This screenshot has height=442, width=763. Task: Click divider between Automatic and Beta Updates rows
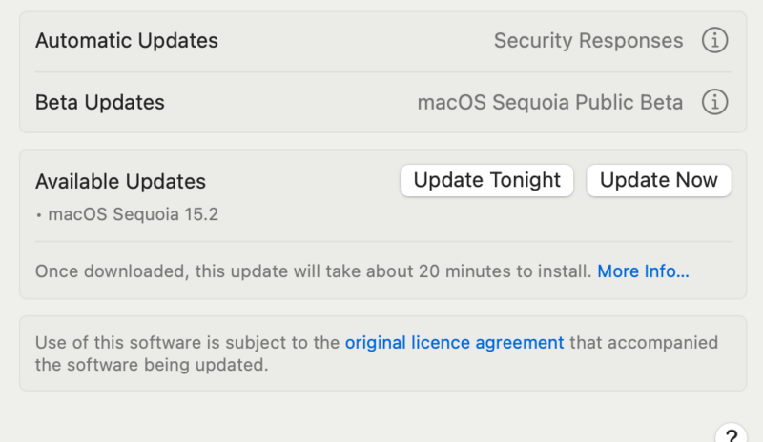point(381,71)
